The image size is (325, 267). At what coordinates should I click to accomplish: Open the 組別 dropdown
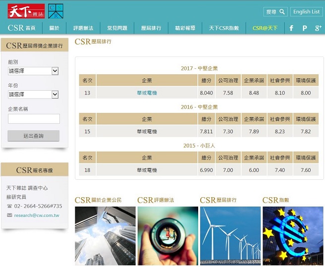point(33,71)
